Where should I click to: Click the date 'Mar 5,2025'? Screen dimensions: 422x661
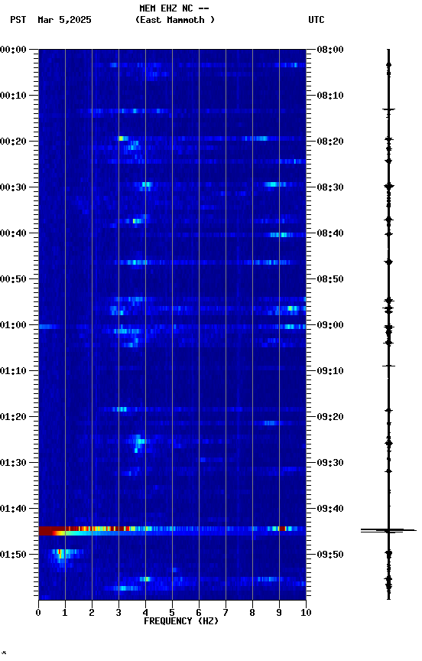[x=64, y=20]
